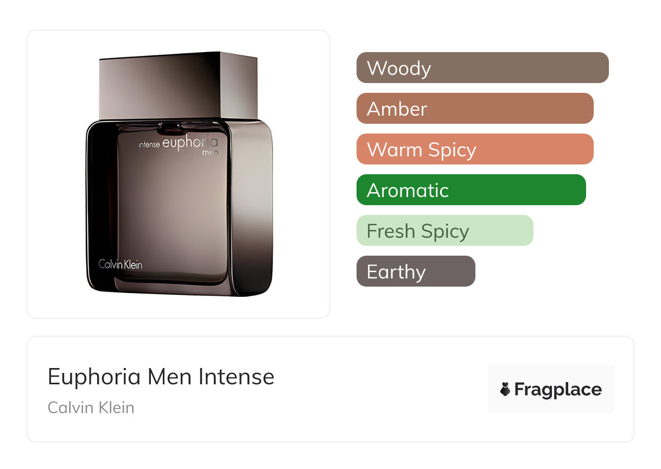Select the light green Fresh Spicy bar
This screenshot has width=661, height=469.
[x=445, y=231]
